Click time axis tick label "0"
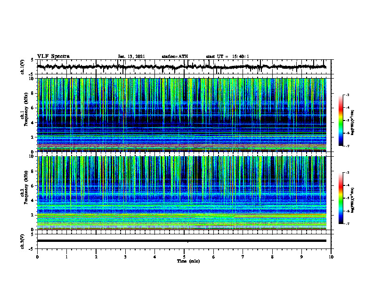This screenshot has width=373, height=288. pos(37,257)
